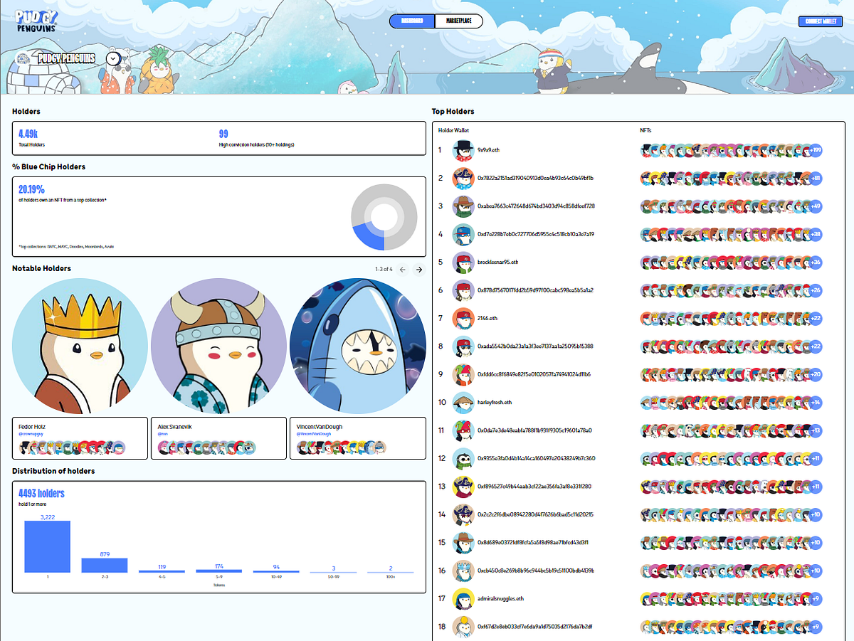Viewport: 854px width, 641px height.
Task: Switch to the Dashboard tab
Action: [412, 21]
